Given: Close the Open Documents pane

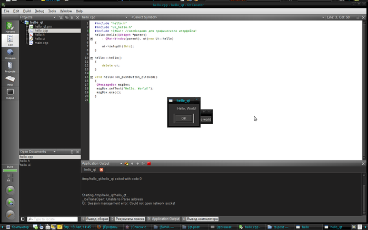Looking at the screenshot, I should (77, 152).
